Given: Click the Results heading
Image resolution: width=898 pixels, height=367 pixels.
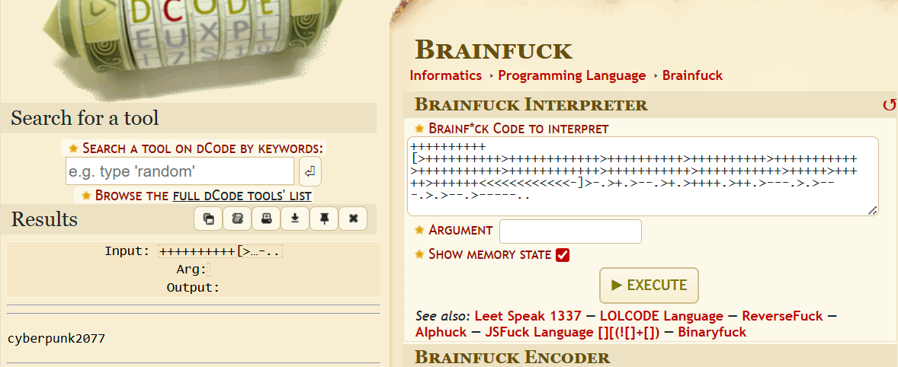Looking at the screenshot, I should pos(44,219).
